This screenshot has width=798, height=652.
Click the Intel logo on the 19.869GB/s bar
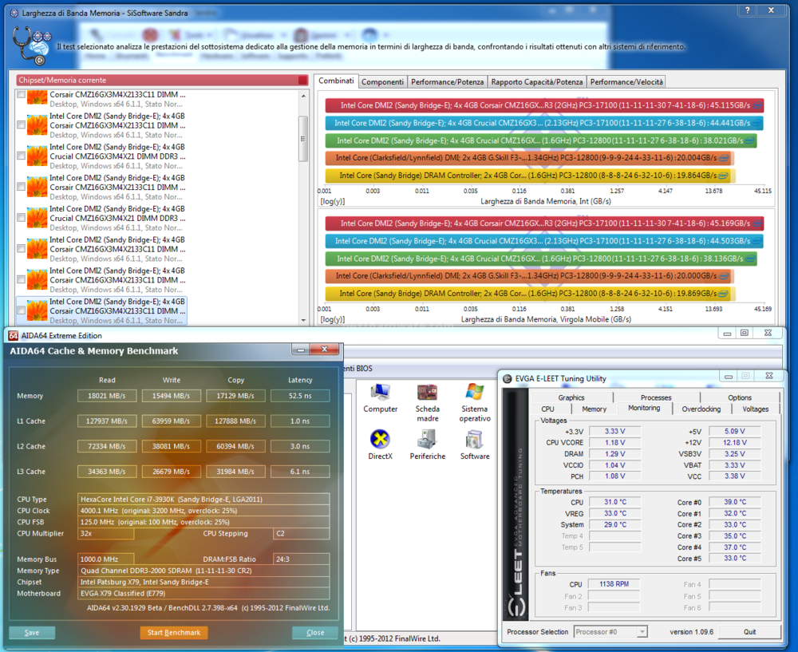[x=723, y=294]
